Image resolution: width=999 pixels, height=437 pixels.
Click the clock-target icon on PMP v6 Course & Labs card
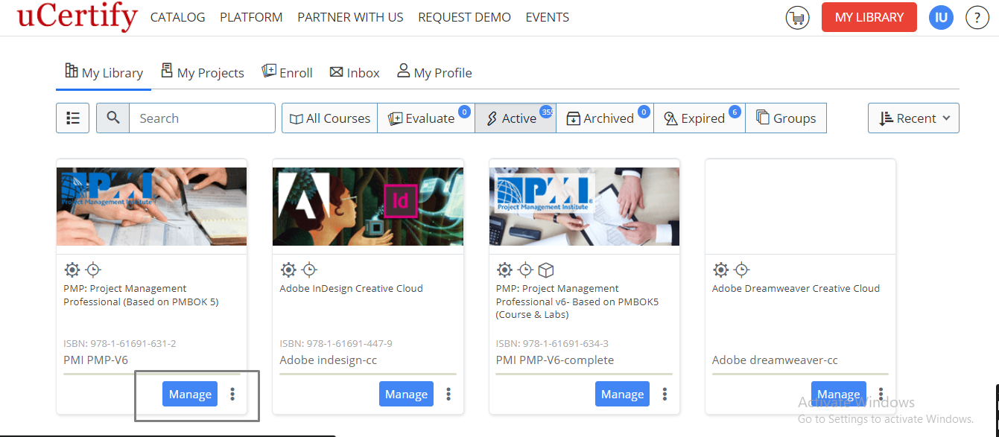[525, 269]
